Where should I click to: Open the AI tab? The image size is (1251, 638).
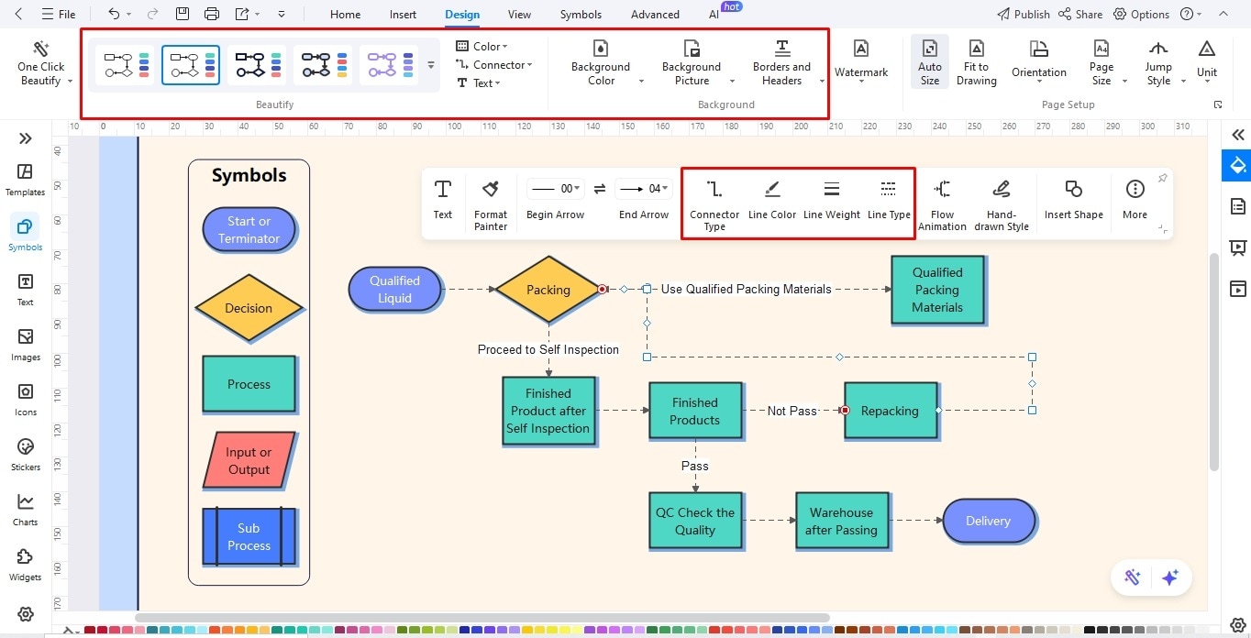(714, 14)
